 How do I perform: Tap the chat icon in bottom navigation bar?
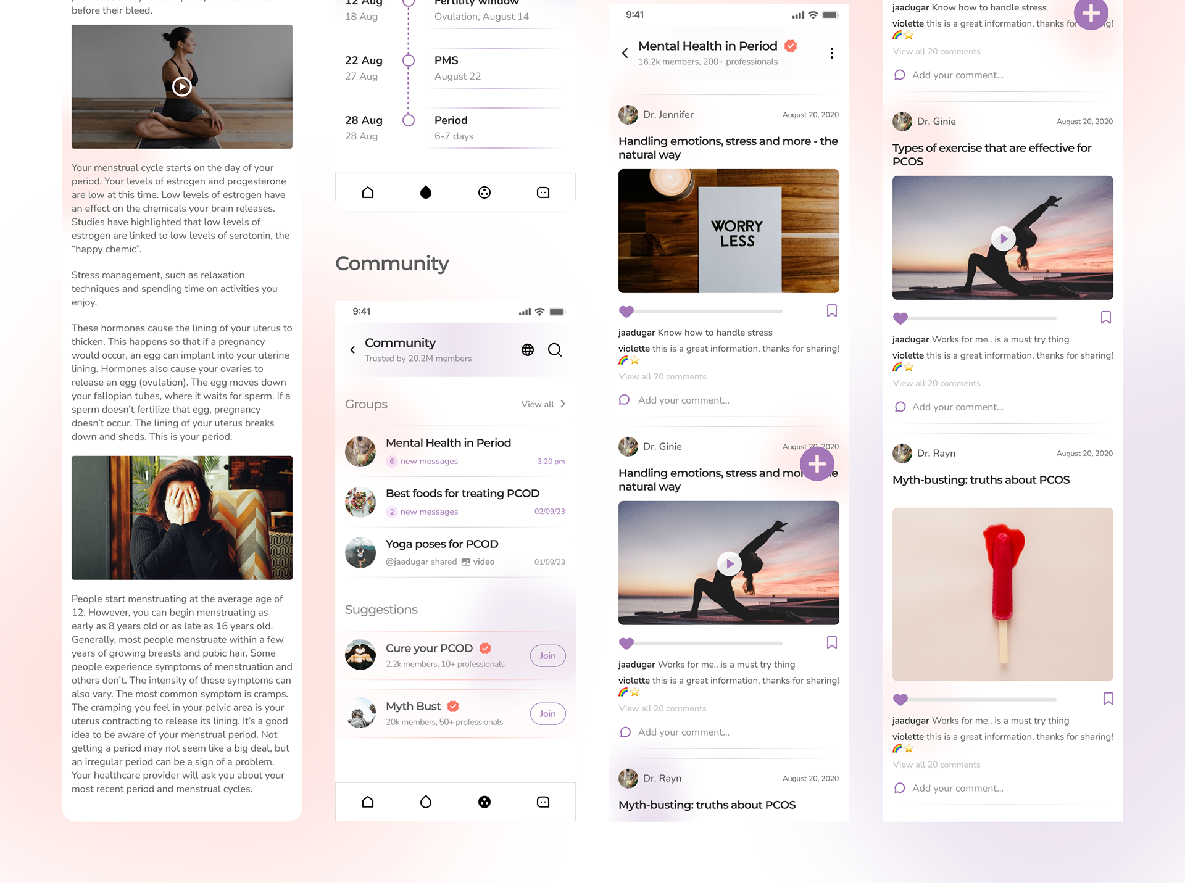pos(543,802)
